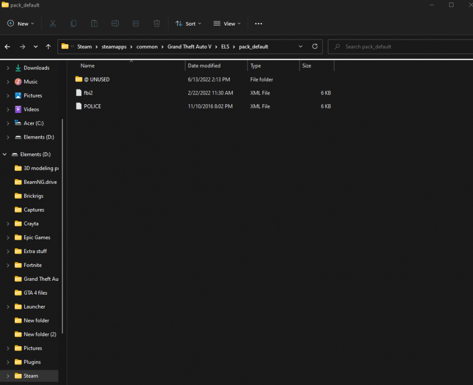The height and width of the screenshot is (385, 473).
Task: Navigate back with the back arrow
Action: pos(8,47)
